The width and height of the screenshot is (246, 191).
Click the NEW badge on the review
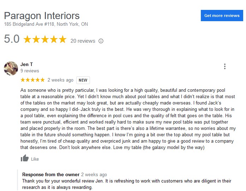83,80
